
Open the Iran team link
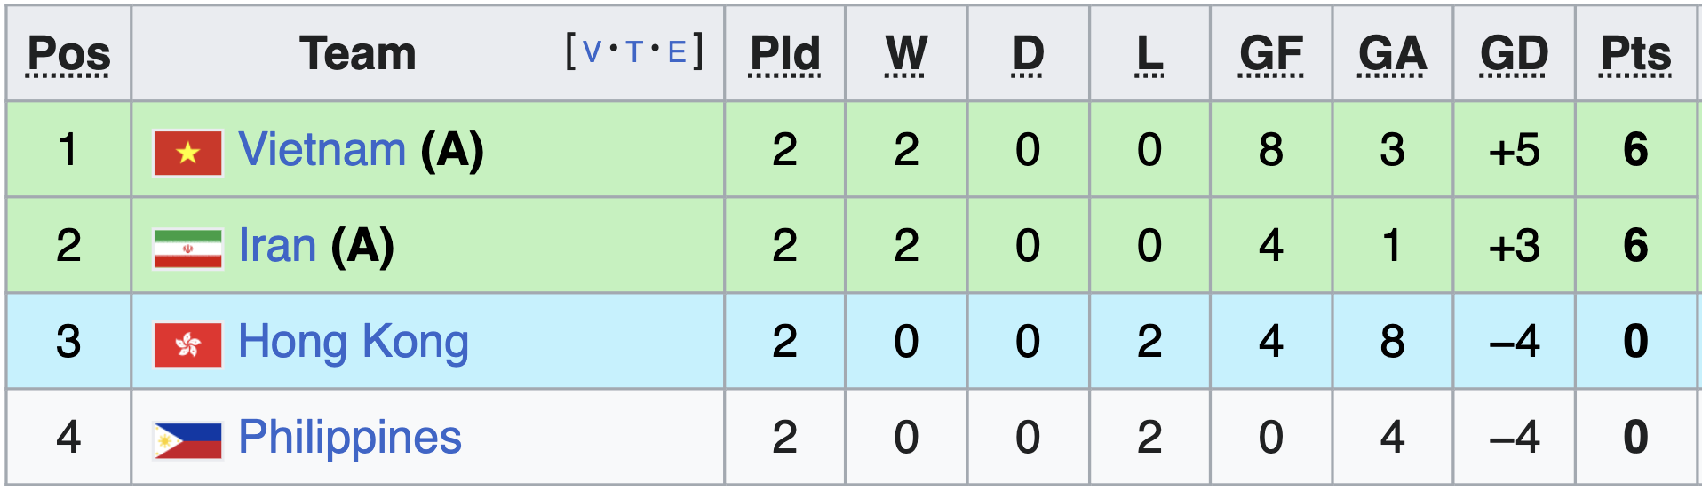point(277,245)
